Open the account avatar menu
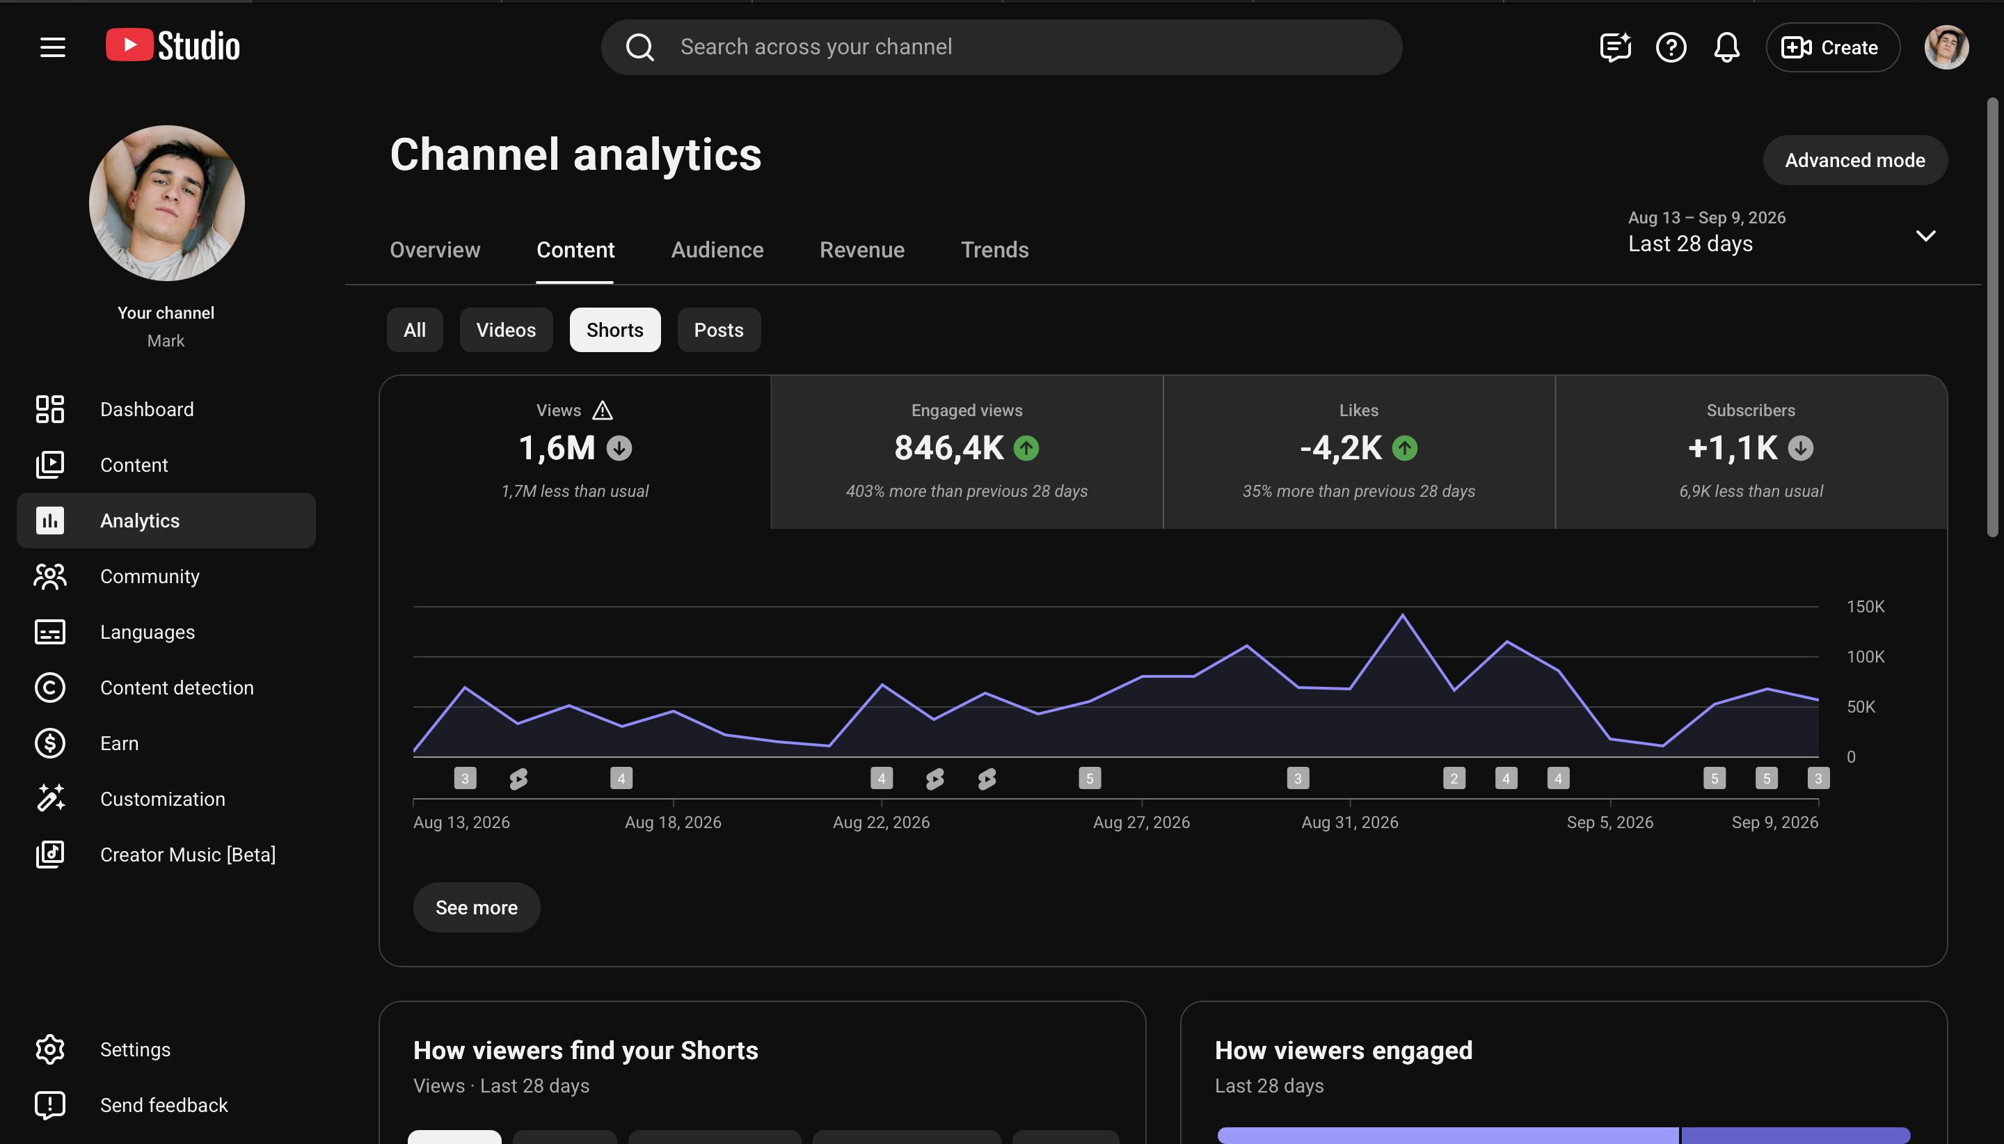Screen dimensions: 2004x1144 pos(1946,47)
